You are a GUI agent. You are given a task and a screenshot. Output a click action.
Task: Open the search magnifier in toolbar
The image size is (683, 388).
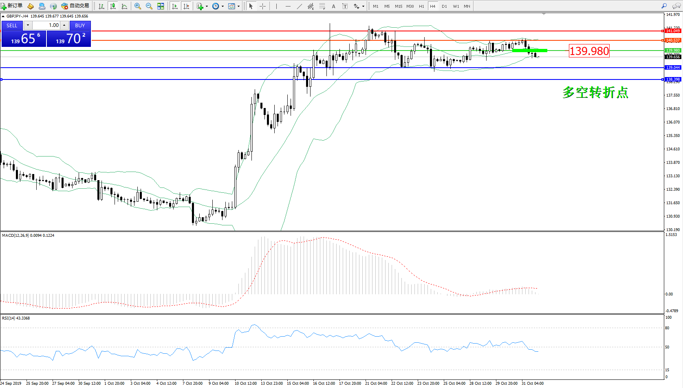664,6
